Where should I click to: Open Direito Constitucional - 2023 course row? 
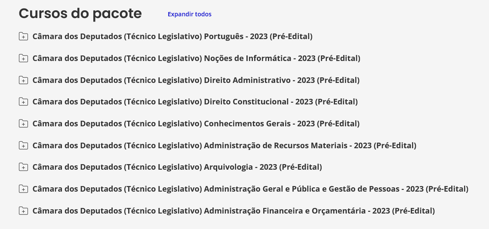195,101
